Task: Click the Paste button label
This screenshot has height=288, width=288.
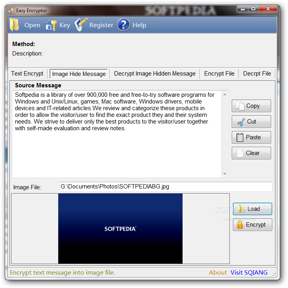Action: [x=253, y=137]
